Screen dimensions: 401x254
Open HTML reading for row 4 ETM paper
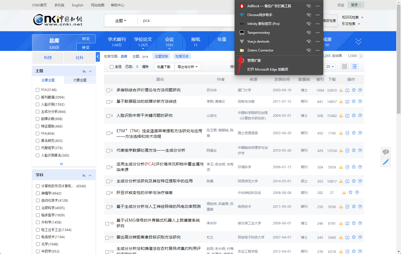(347, 133)
